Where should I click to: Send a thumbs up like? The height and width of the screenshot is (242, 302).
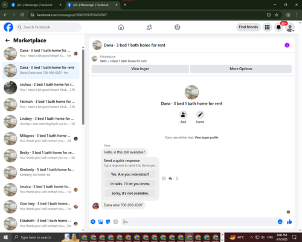(289, 222)
